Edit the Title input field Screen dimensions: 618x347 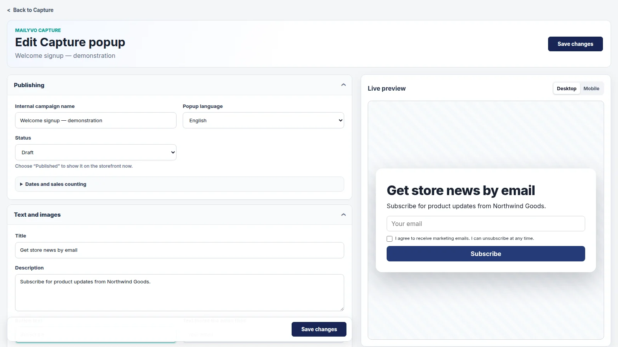click(180, 250)
